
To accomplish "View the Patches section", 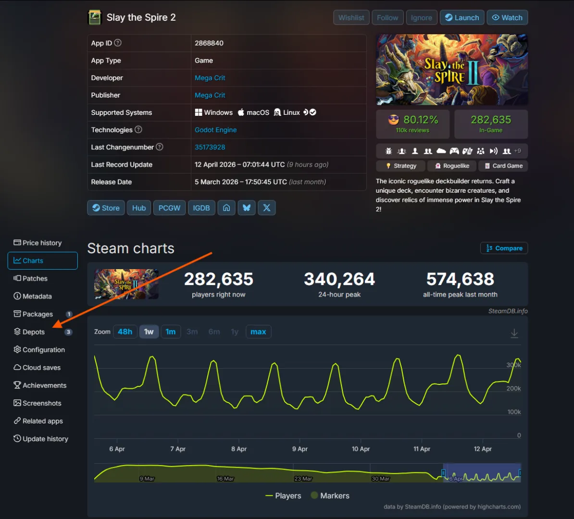I will pyautogui.click(x=35, y=278).
